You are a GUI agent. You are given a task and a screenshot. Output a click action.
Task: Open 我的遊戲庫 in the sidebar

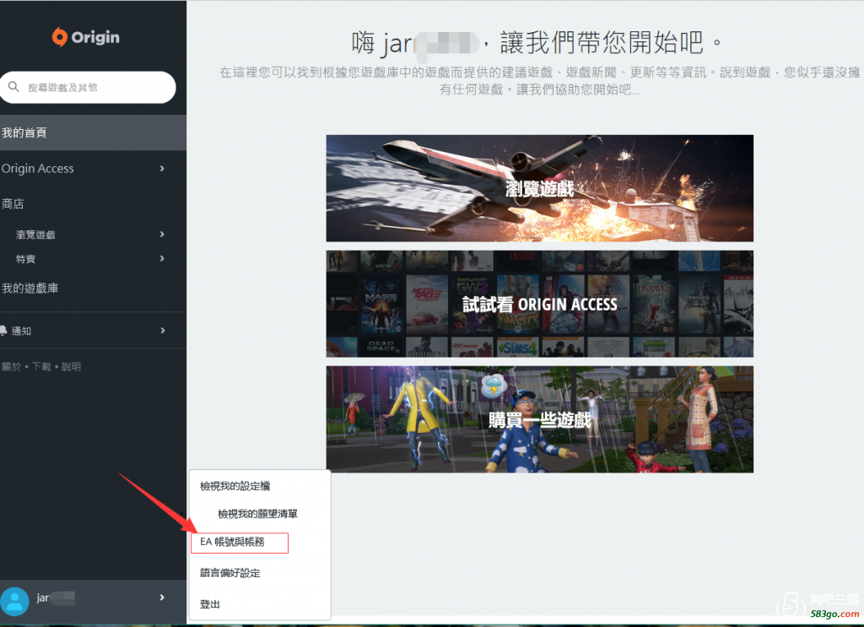pos(30,288)
